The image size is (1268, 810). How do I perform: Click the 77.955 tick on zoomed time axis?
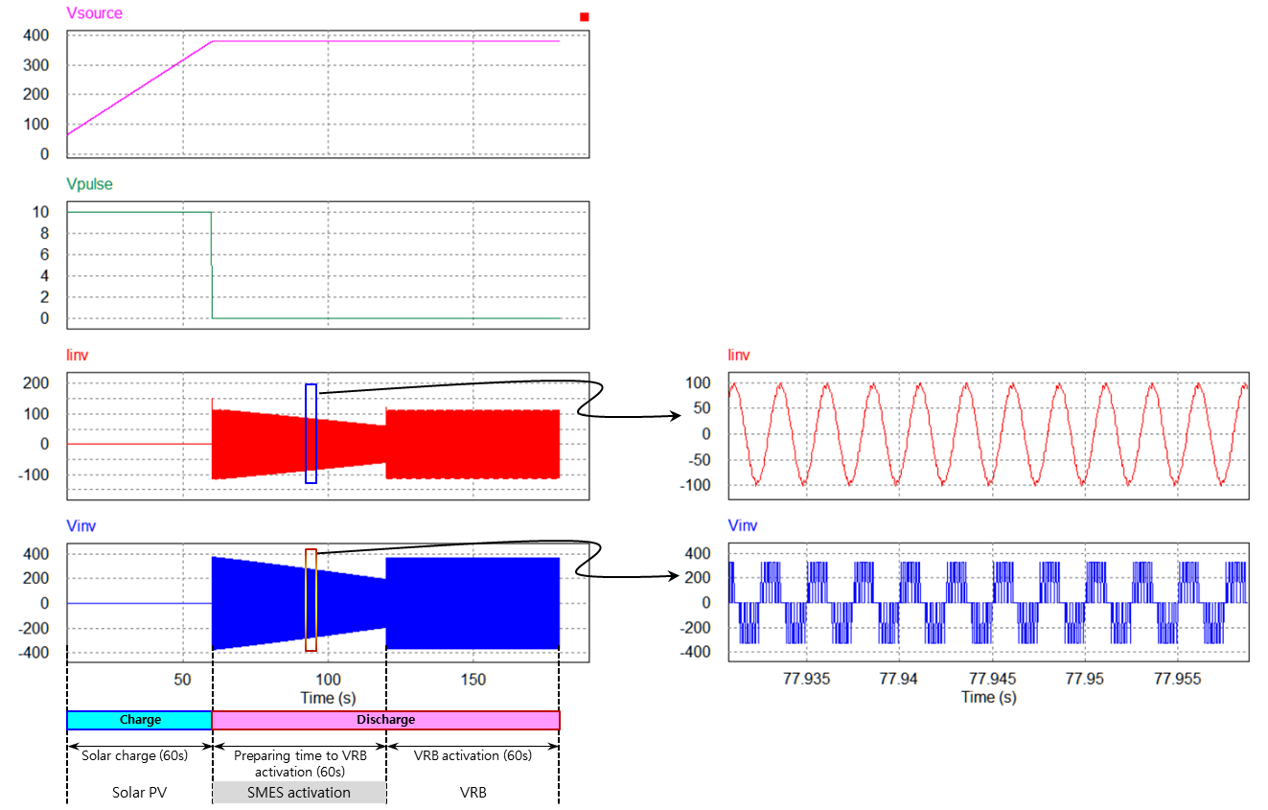1177,679
